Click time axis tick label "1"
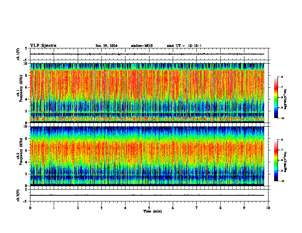The width and height of the screenshot is (302, 233). (x=54, y=208)
